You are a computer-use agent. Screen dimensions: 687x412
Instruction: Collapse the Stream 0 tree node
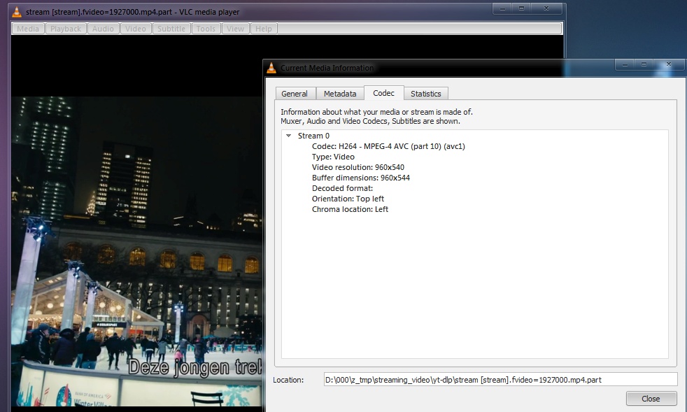[289, 136]
